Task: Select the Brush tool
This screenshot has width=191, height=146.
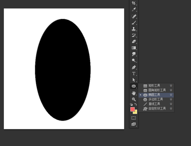Action: [134, 23]
